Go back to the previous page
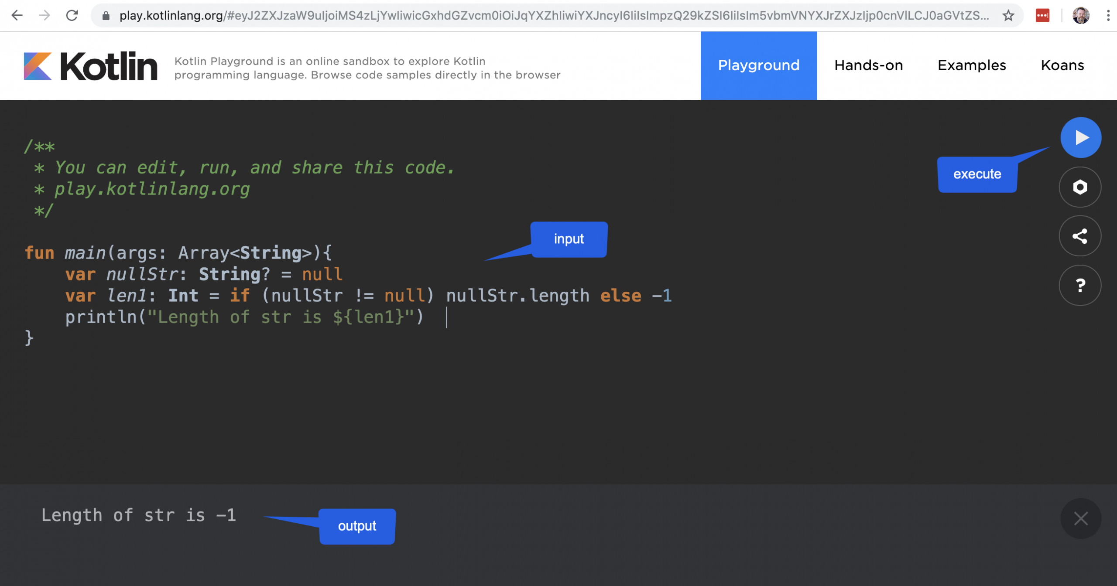This screenshot has height=586, width=1117. [x=17, y=16]
